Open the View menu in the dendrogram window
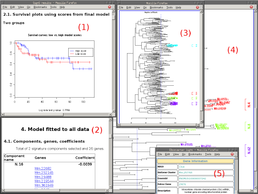This screenshot has height=194, width=258. [137, 7]
